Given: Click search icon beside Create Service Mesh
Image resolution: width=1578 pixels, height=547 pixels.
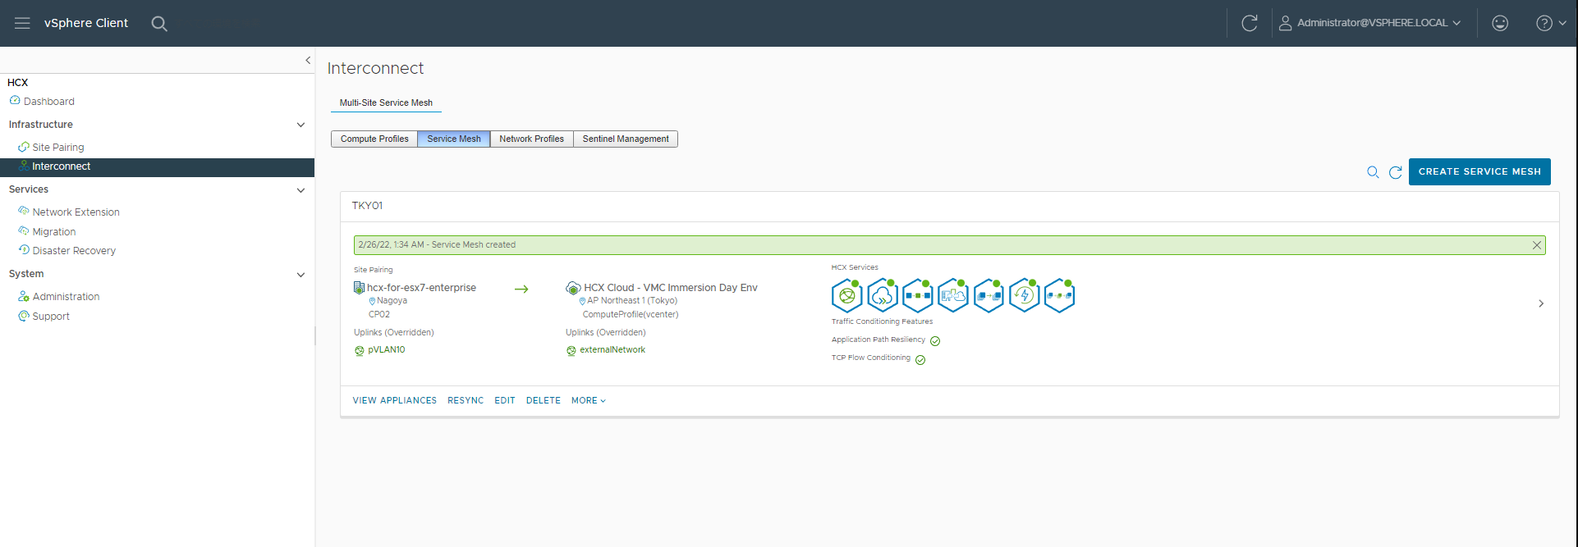Looking at the screenshot, I should [x=1373, y=172].
